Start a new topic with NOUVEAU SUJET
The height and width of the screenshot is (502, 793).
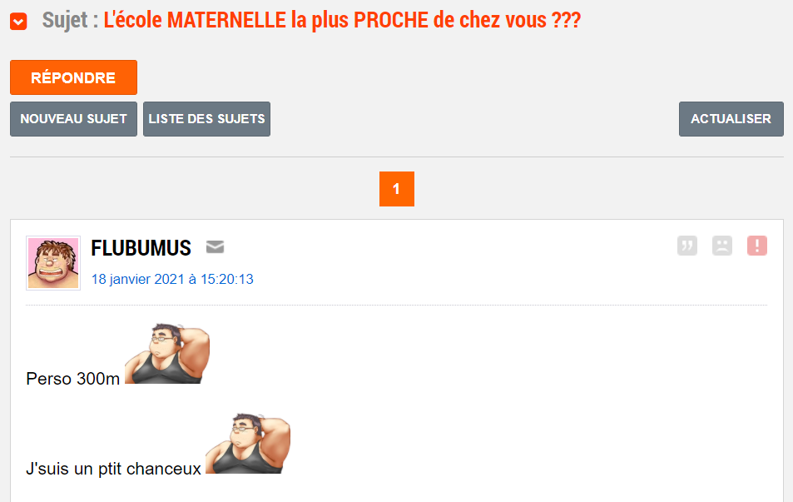click(73, 119)
